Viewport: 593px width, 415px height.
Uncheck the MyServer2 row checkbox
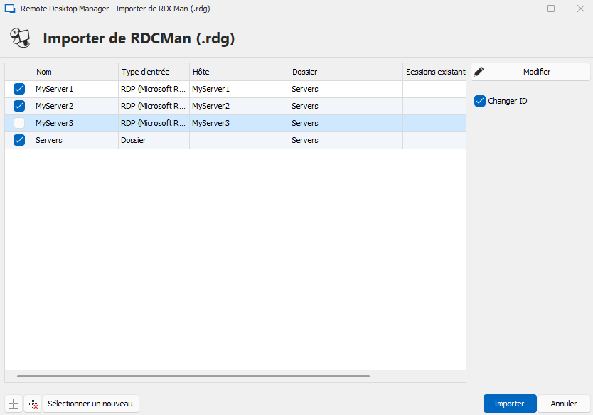click(x=19, y=106)
